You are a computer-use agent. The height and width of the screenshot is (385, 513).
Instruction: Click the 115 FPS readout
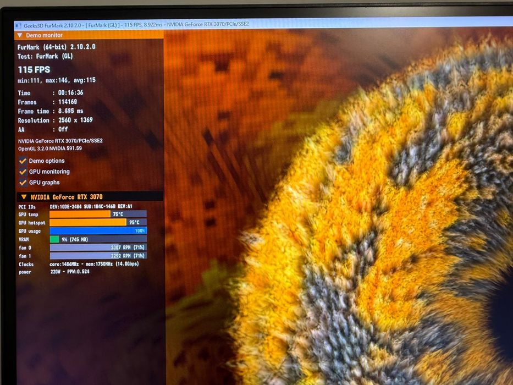pyautogui.click(x=34, y=70)
